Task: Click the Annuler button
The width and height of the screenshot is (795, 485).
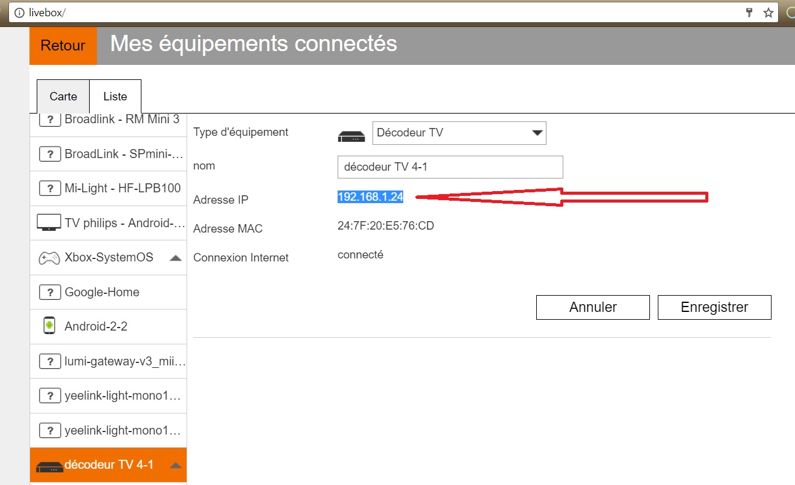Action: click(592, 307)
